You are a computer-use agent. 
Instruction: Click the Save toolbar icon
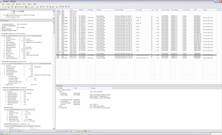pos(8,7)
